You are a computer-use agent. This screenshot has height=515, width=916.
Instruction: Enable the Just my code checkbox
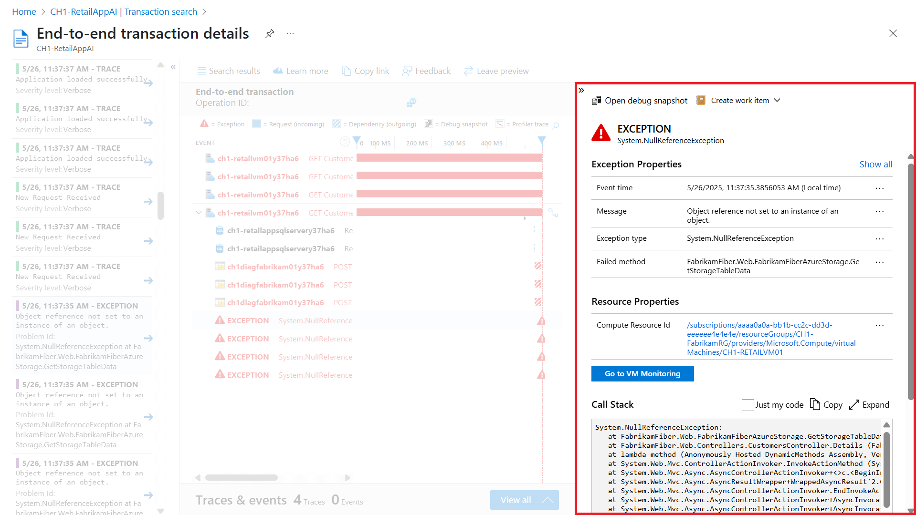tap(748, 405)
